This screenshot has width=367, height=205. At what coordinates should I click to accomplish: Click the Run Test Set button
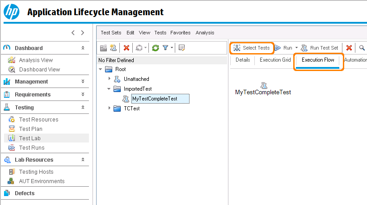pos(320,48)
